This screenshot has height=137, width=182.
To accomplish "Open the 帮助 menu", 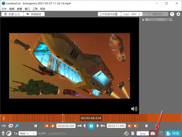I will tap(43, 9).
